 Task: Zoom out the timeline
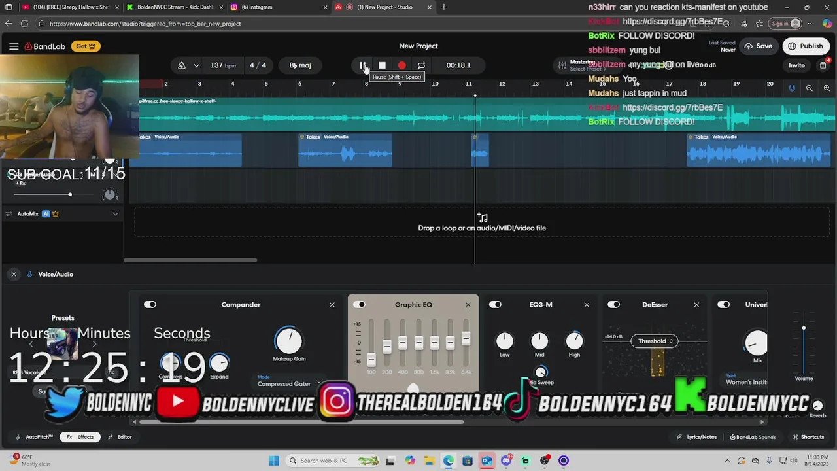(810, 88)
